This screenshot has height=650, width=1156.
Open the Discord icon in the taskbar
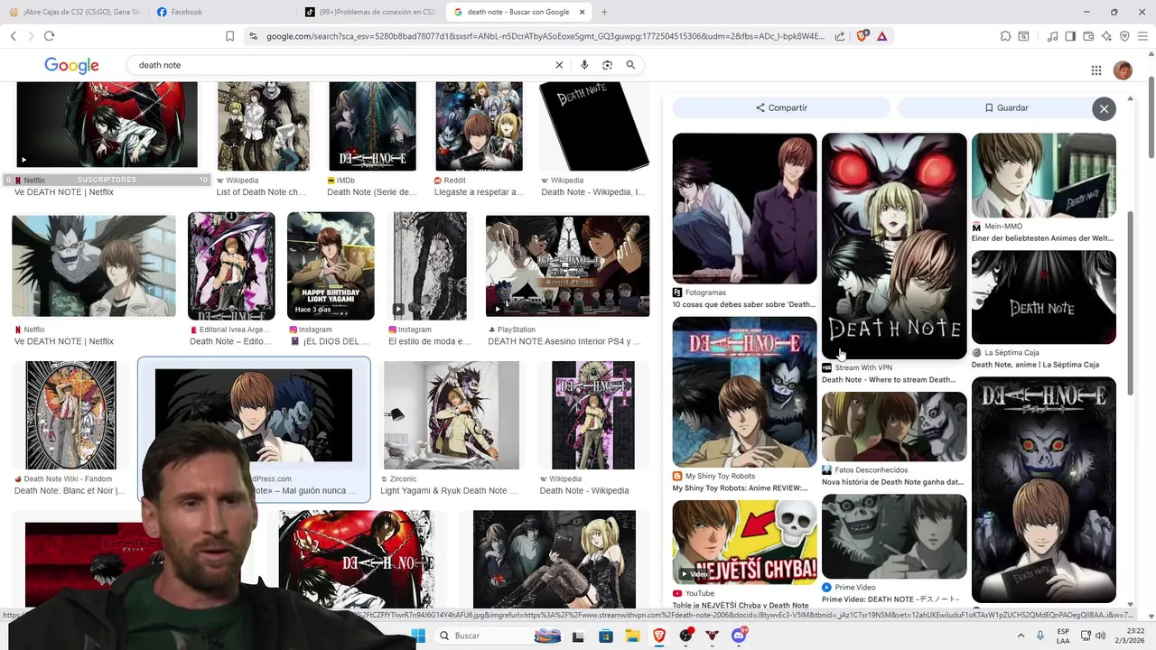[739, 636]
